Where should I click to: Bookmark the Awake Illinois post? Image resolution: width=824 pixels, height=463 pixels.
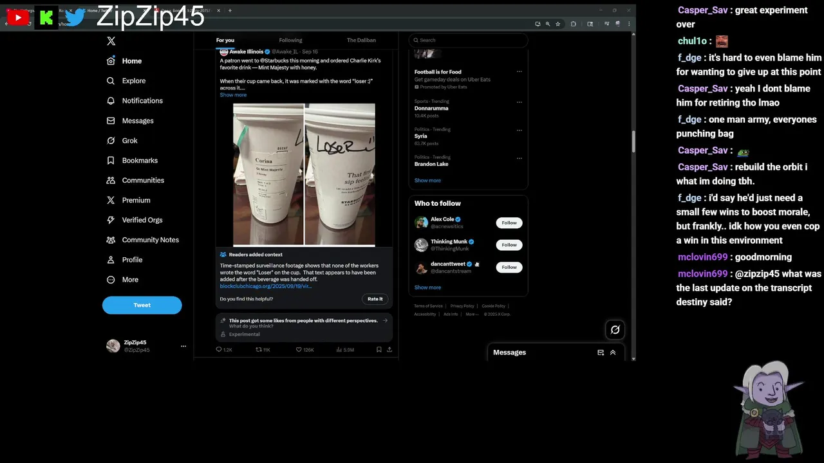379,350
